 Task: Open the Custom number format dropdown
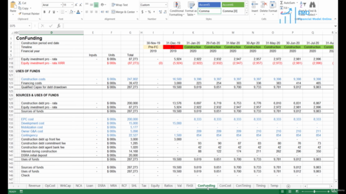click(x=166, y=5)
